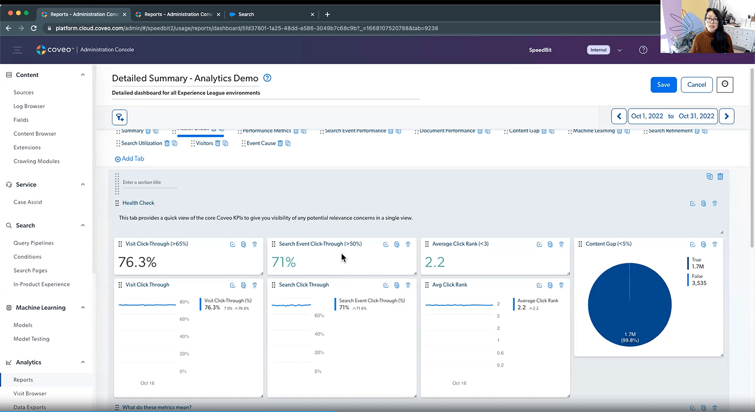Image resolution: width=755 pixels, height=412 pixels.
Task: Delete the Search Utilization tab
Action: [167, 143]
